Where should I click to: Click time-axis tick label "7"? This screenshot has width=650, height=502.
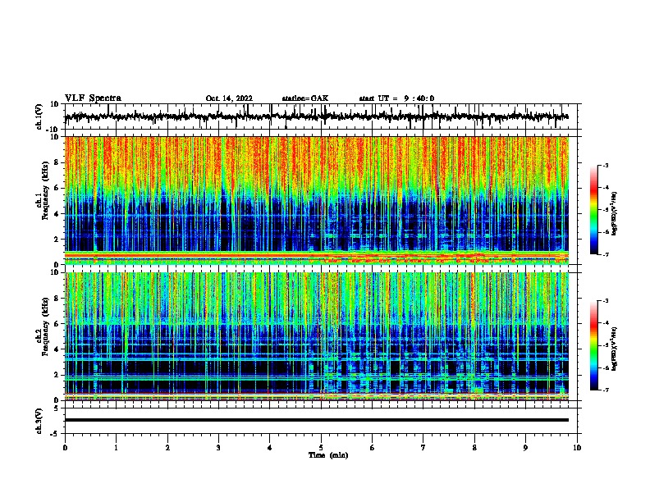click(x=423, y=448)
